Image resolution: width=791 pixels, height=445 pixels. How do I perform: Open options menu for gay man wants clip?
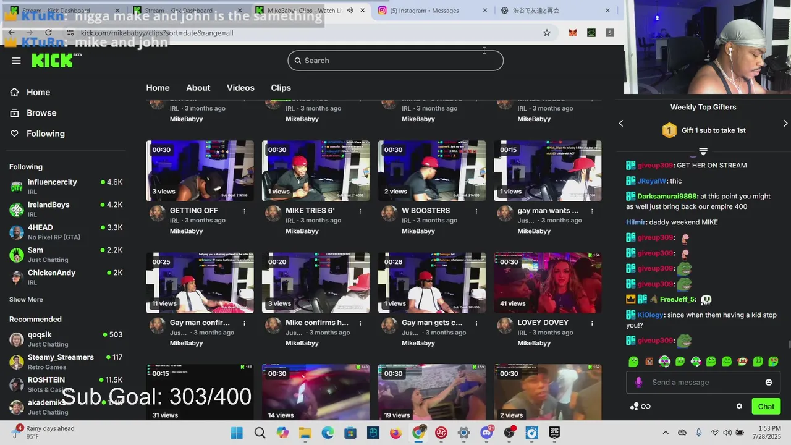click(x=592, y=211)
